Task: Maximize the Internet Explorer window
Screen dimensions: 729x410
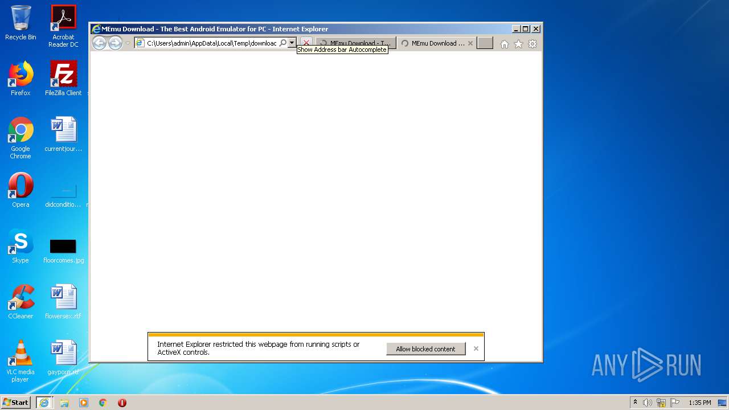Action: pos(526,29)
